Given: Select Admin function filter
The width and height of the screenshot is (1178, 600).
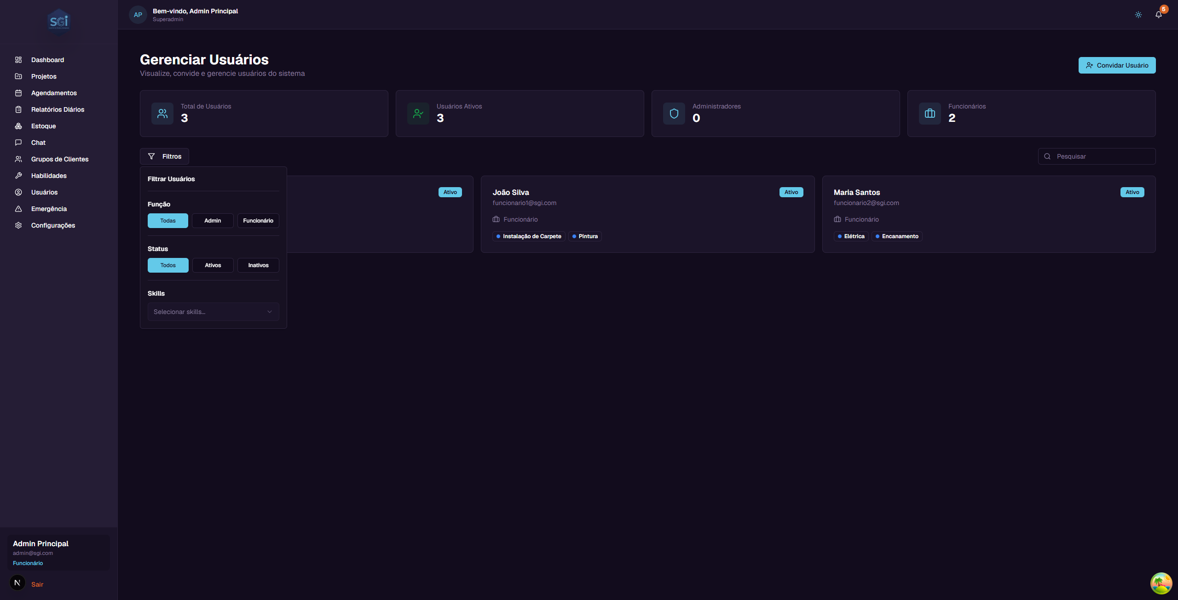Looking at the screenshot, I should click(213, 221).
